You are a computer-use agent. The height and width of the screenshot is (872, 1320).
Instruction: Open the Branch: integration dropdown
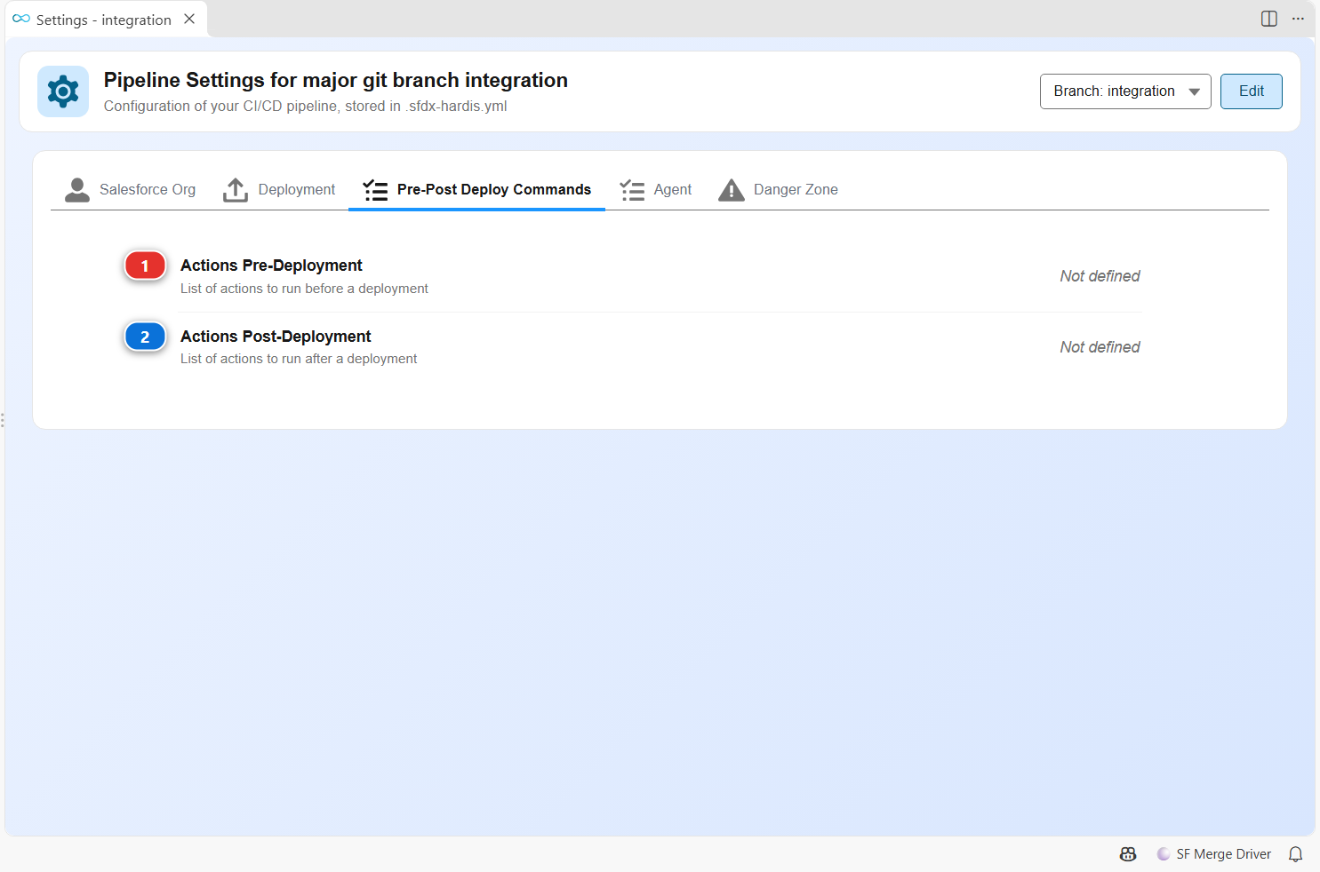(x=1125, y=91)
